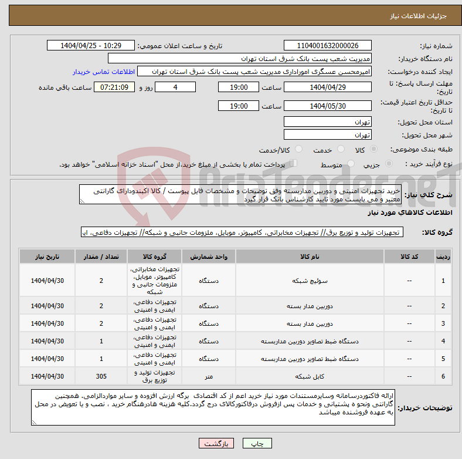The image size is (462, 459).
Task: Click the نام کالا column header
Action: pos(310,256)
